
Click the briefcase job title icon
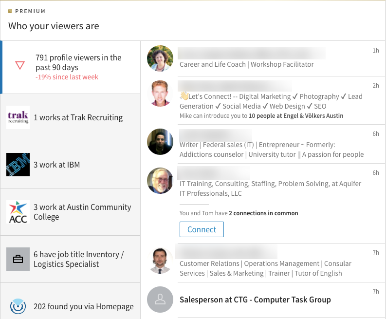(18, 259)
